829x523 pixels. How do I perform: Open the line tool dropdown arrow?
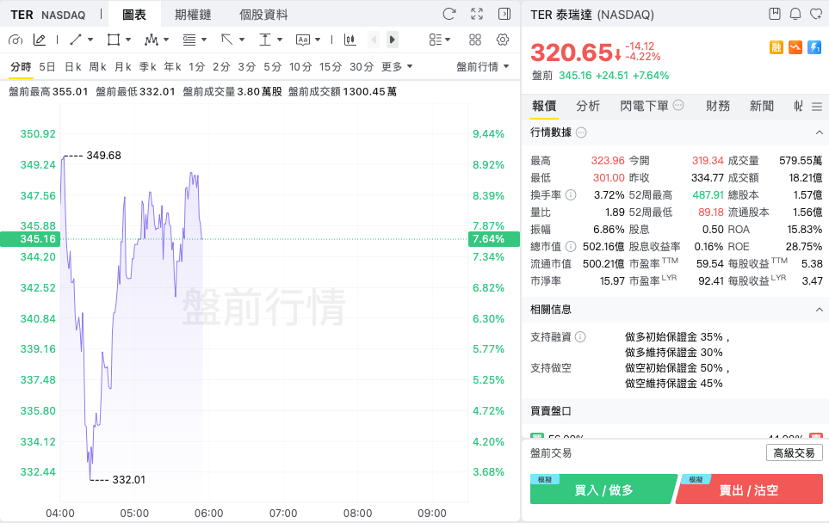[x=90, y=40]
